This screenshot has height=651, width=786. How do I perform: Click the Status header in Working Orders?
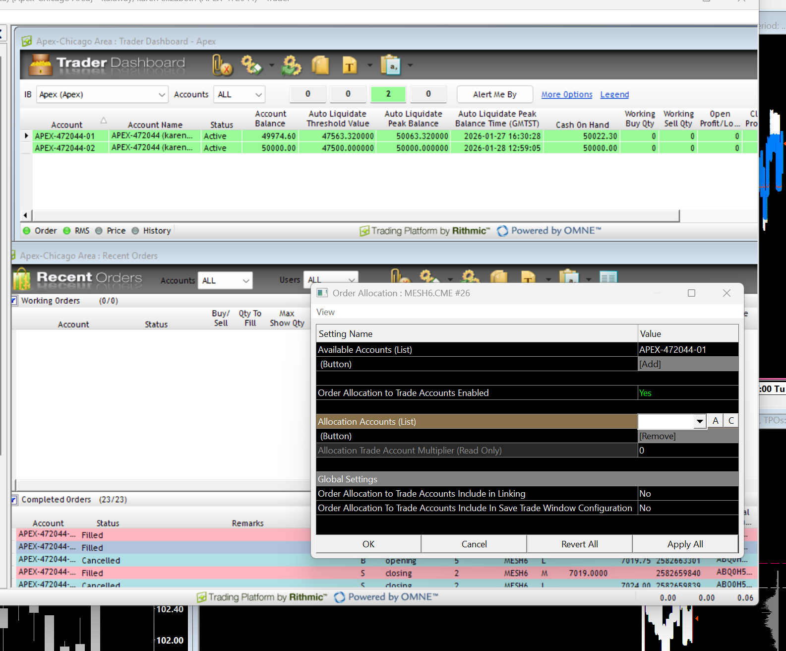pos(156,324)
